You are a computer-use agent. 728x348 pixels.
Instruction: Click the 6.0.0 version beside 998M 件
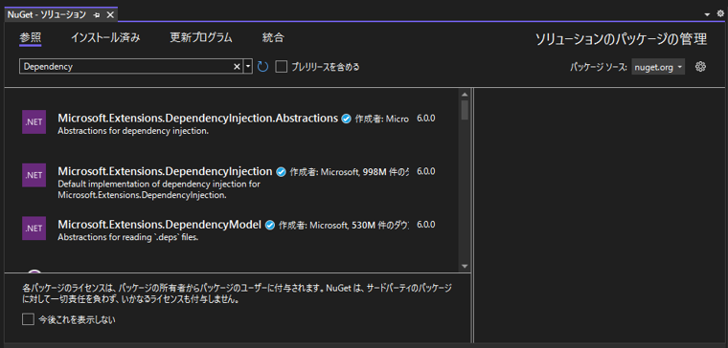click(425, 171)
